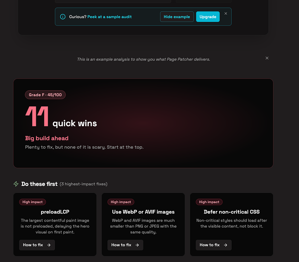299x262 pixels.
Task: Dismiss the Curious? banner with its X
Action: click(226, 13)
